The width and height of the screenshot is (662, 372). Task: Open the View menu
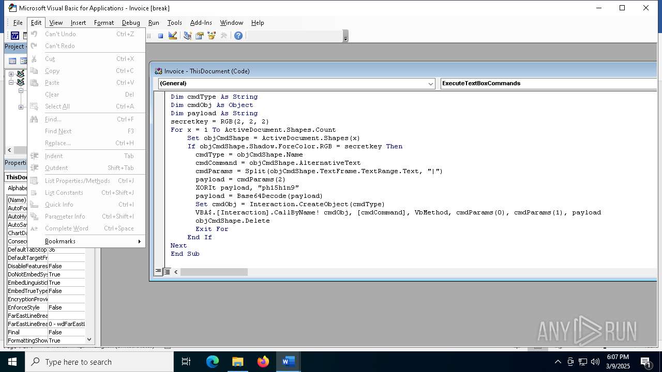(x=56, y=23)
